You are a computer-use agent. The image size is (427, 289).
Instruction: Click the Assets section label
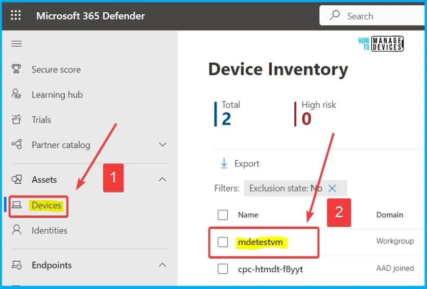pyautogui.click(x=44, y=180)
